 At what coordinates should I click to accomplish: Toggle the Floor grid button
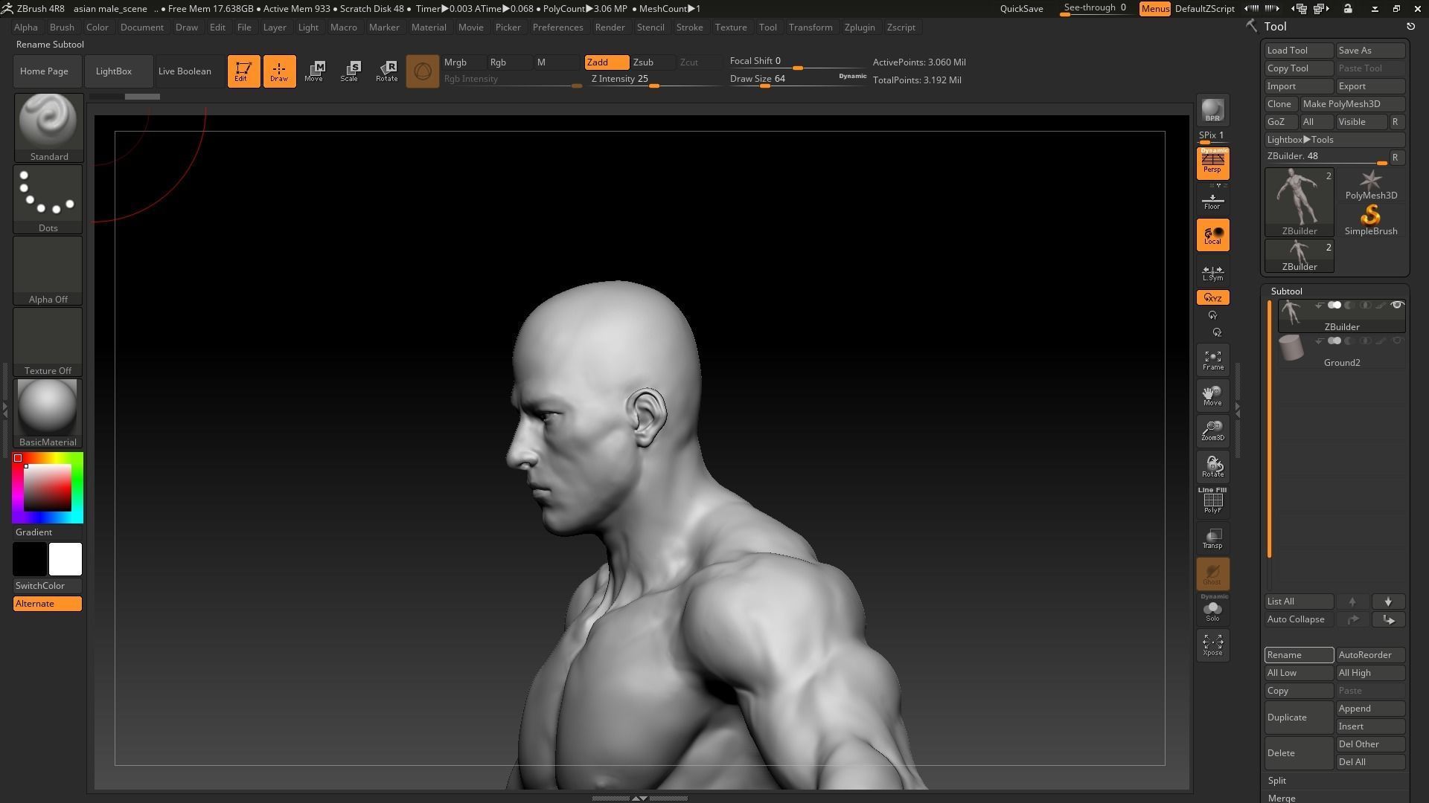(1212, 201)
